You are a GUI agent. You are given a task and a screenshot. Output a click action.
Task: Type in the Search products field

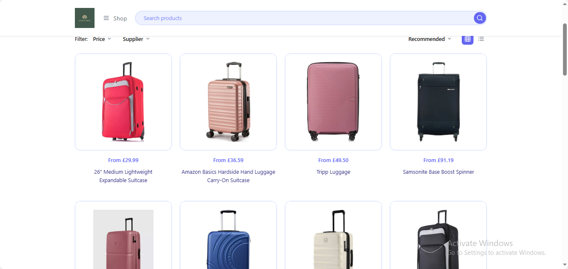[305, 18]
